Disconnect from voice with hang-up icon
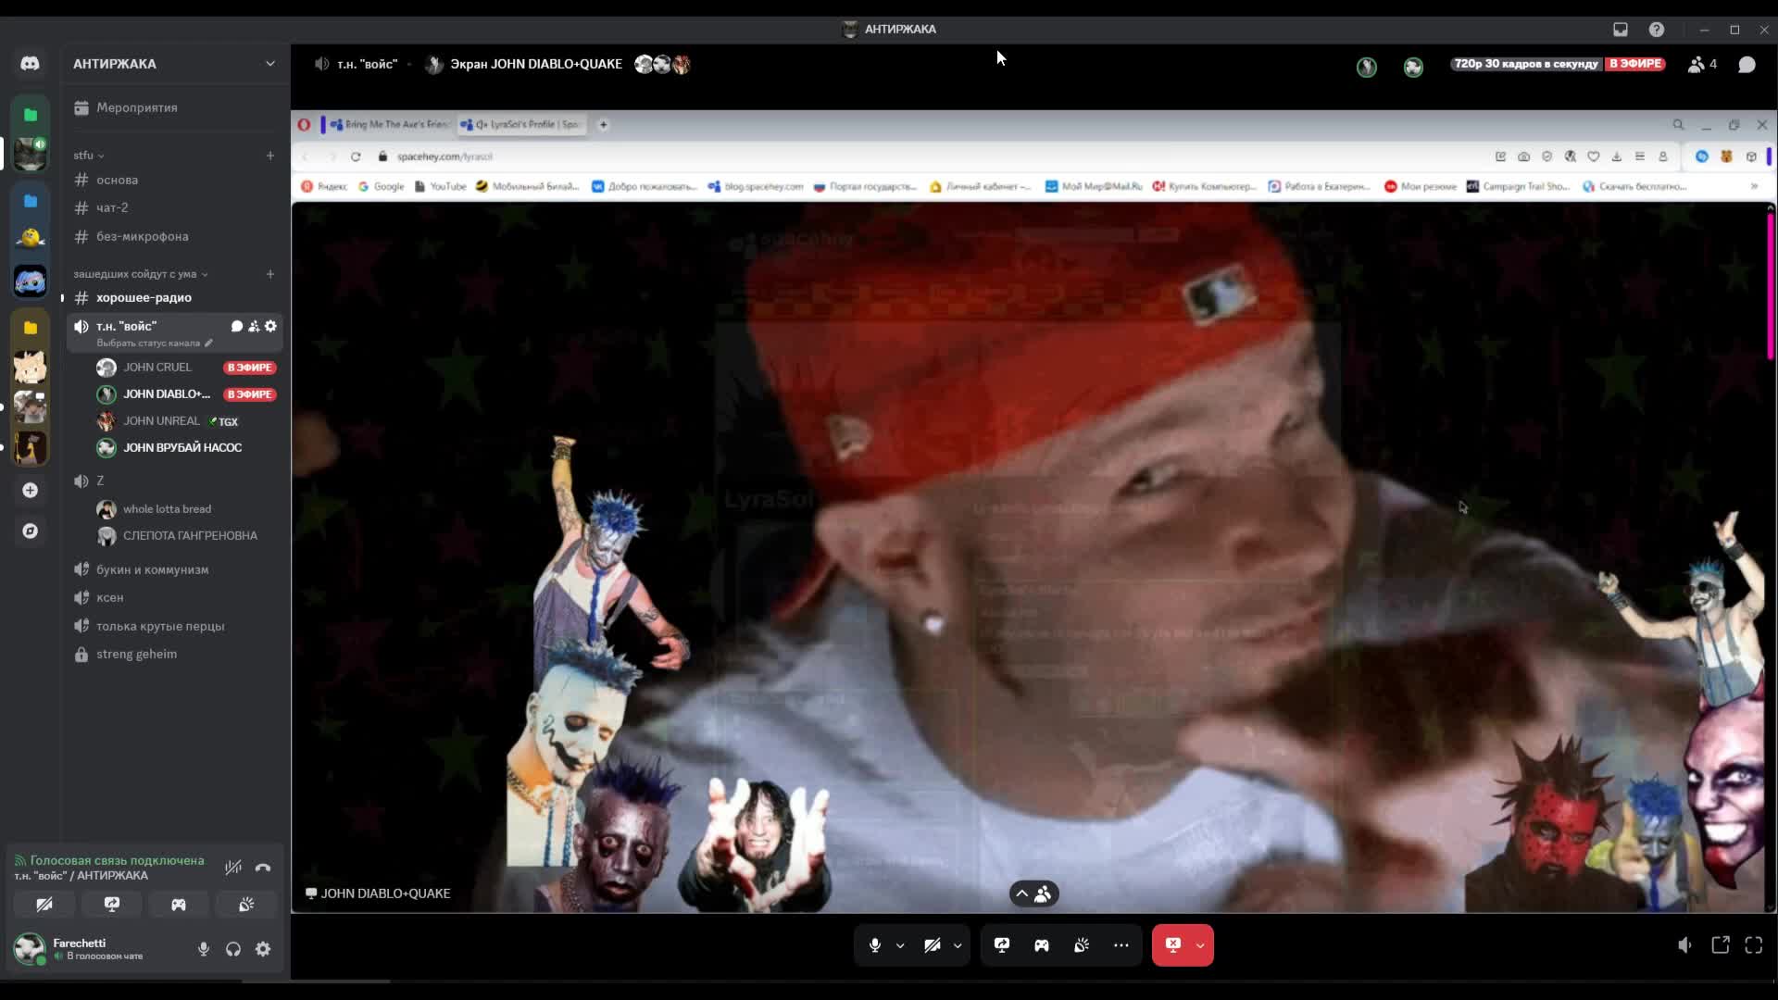Image resolution: width=1778 pixels, height=1000 pixels. pos(263,868)
